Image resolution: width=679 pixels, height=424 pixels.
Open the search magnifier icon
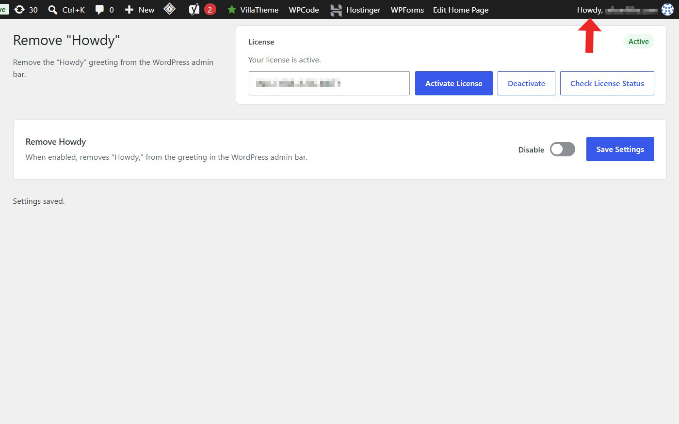click(x=52, y=10)
